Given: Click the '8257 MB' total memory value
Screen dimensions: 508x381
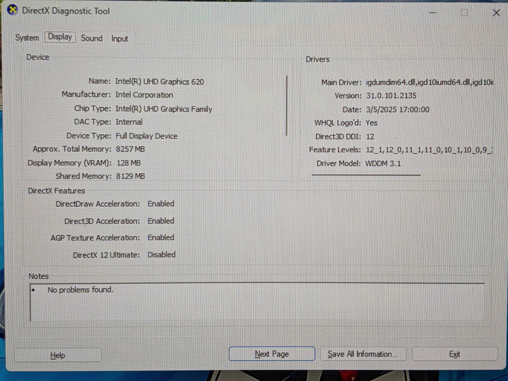Looking at the screenshot, I should click(x=130, y=149).
